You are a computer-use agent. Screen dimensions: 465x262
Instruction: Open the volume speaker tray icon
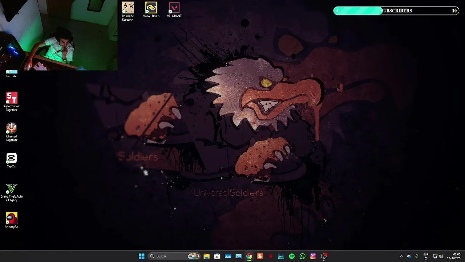pos(441,256)
